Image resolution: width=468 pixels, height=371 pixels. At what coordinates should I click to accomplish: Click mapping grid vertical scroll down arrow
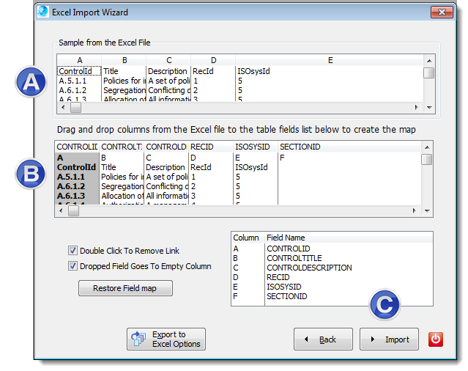pos(427,211)
